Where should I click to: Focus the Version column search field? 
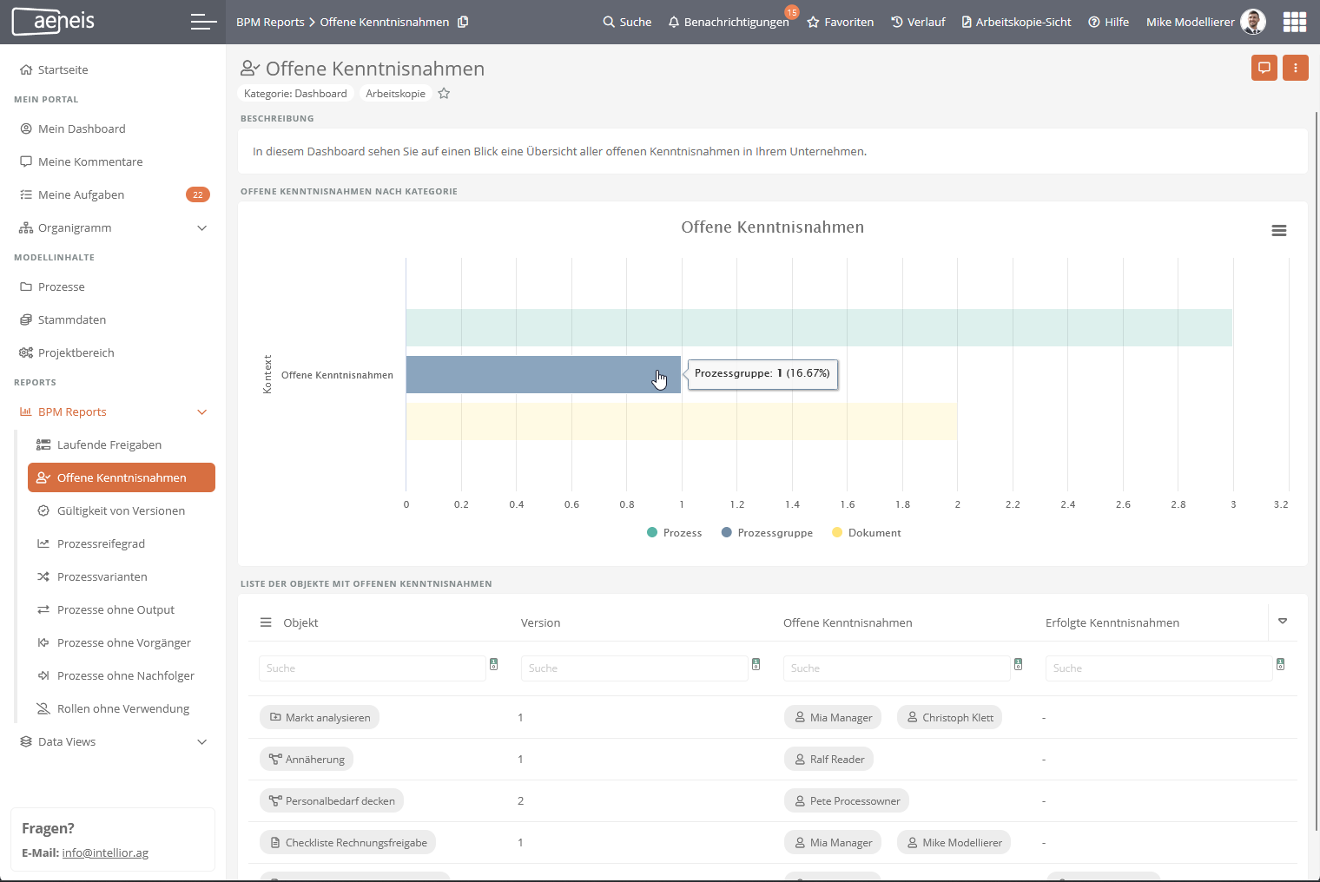[x=635, y=668]
